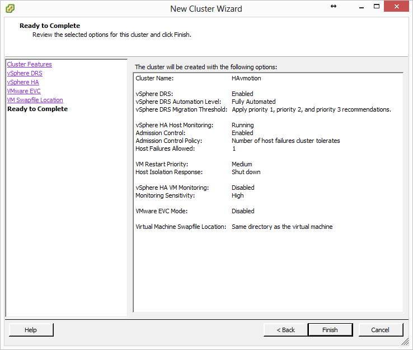The image size is (413, 350).
Task: Click the Ready to Complete page heading
Action: pos(50,26)
